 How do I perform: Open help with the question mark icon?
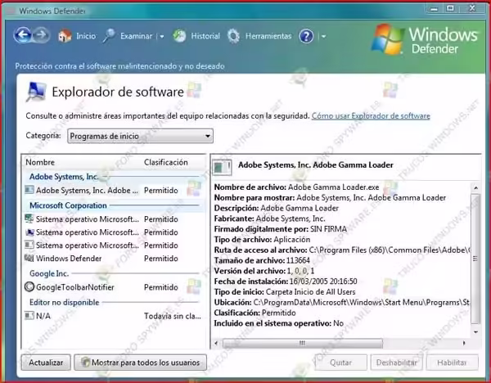pyautogui.click(x=306, y=36)
